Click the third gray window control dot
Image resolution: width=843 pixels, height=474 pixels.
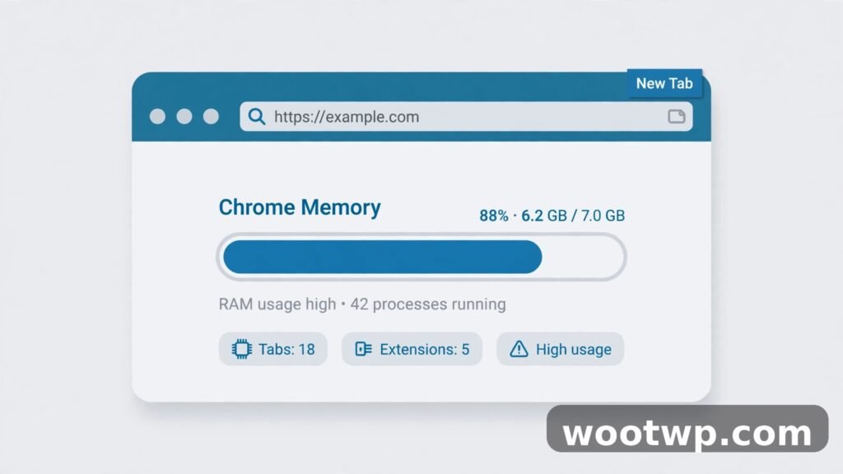click(212, 117)
